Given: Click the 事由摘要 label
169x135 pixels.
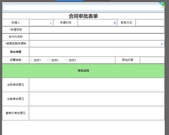Looking at the screenshot, I should pyautogui.click(x=16, y=52).
